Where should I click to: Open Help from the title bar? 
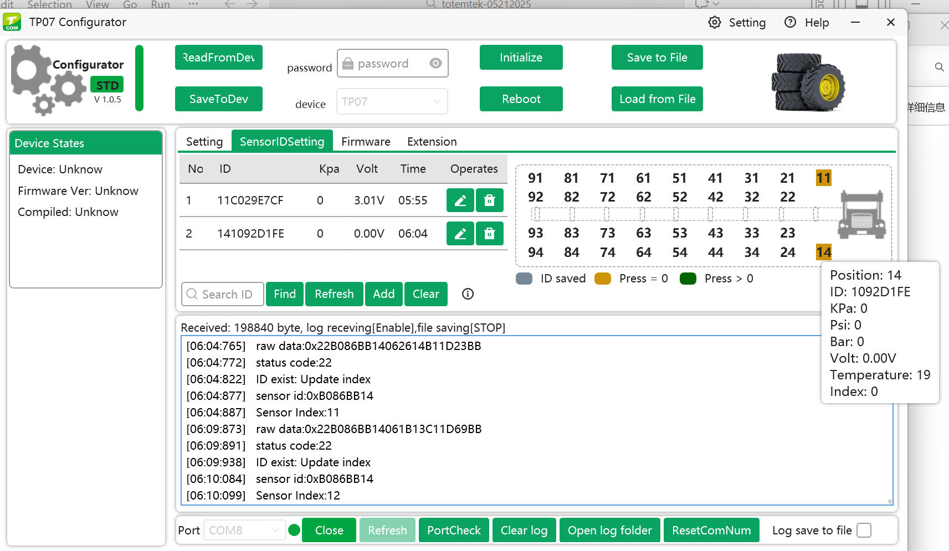click(x=790, y=22)
